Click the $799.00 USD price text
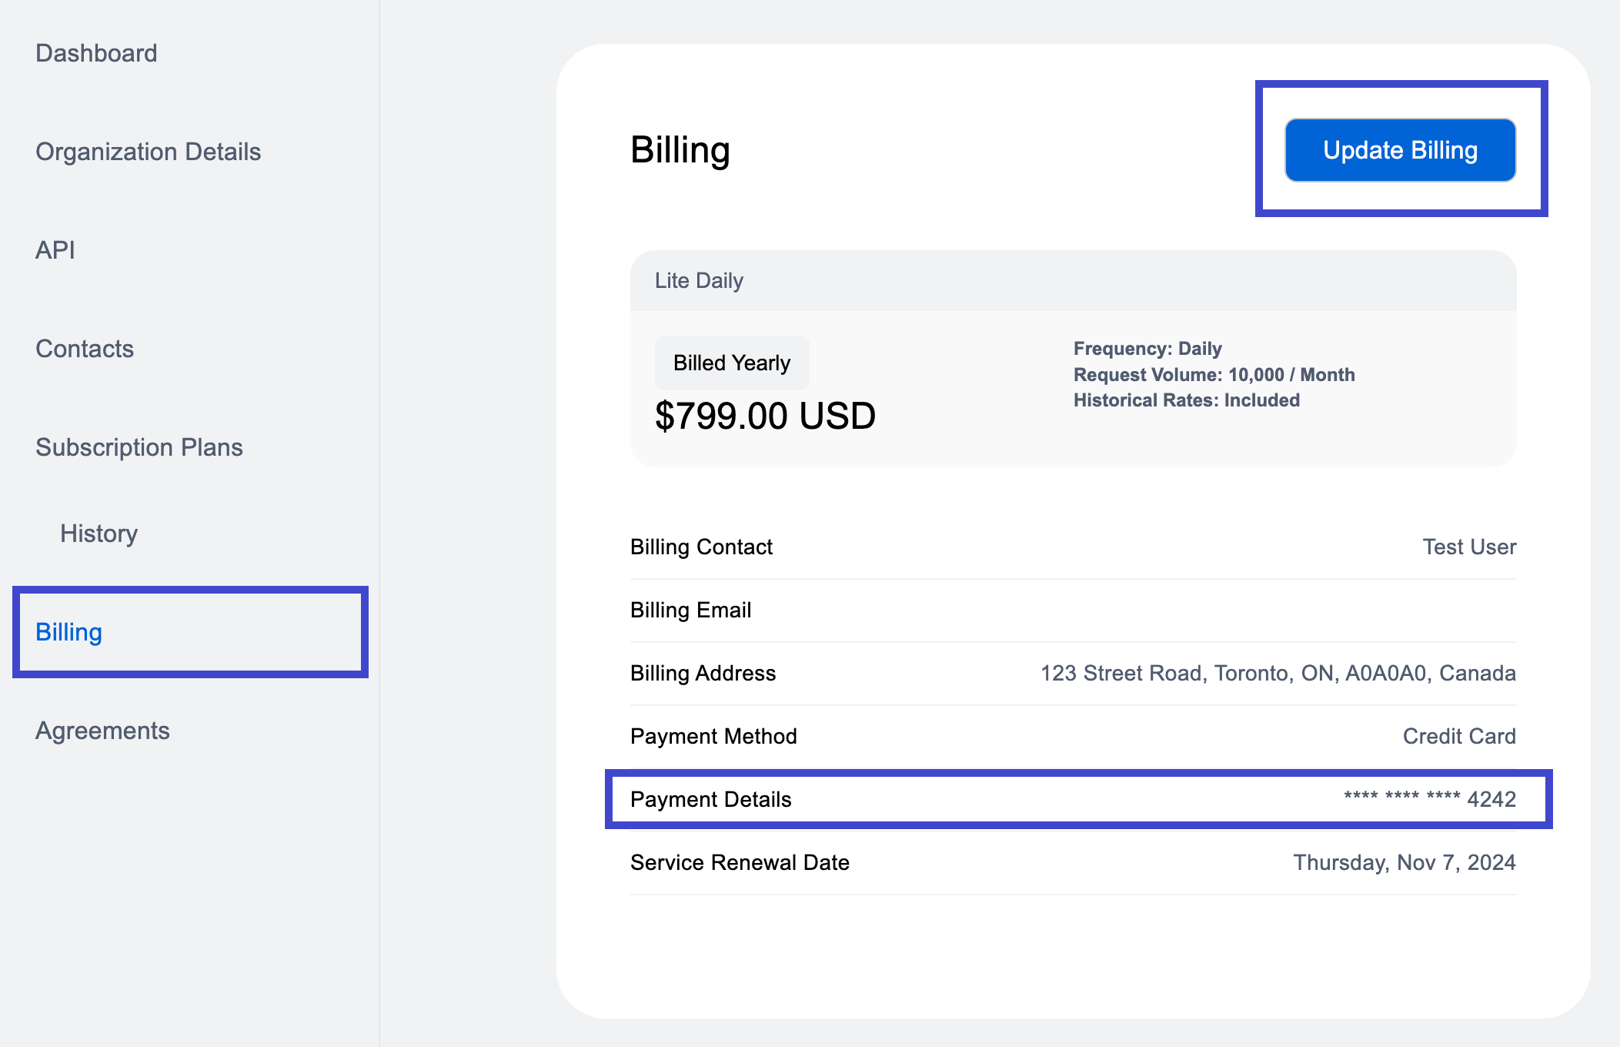The height and width of the screenshot is (1047, 1620). 765,416
